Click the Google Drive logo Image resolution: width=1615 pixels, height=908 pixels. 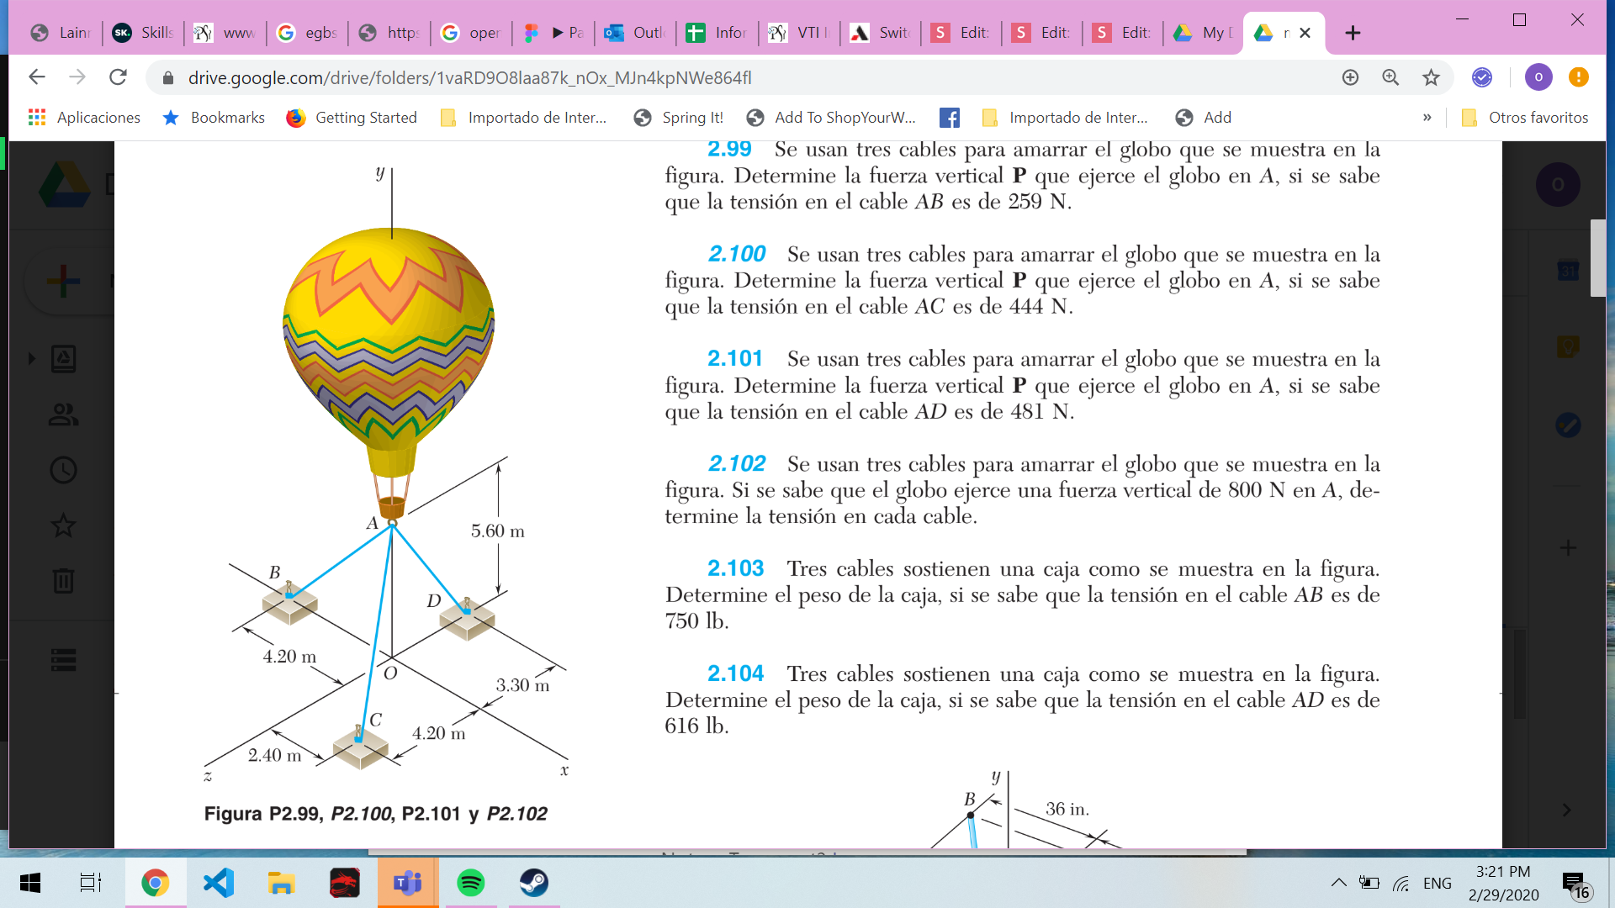click(65, 184)
